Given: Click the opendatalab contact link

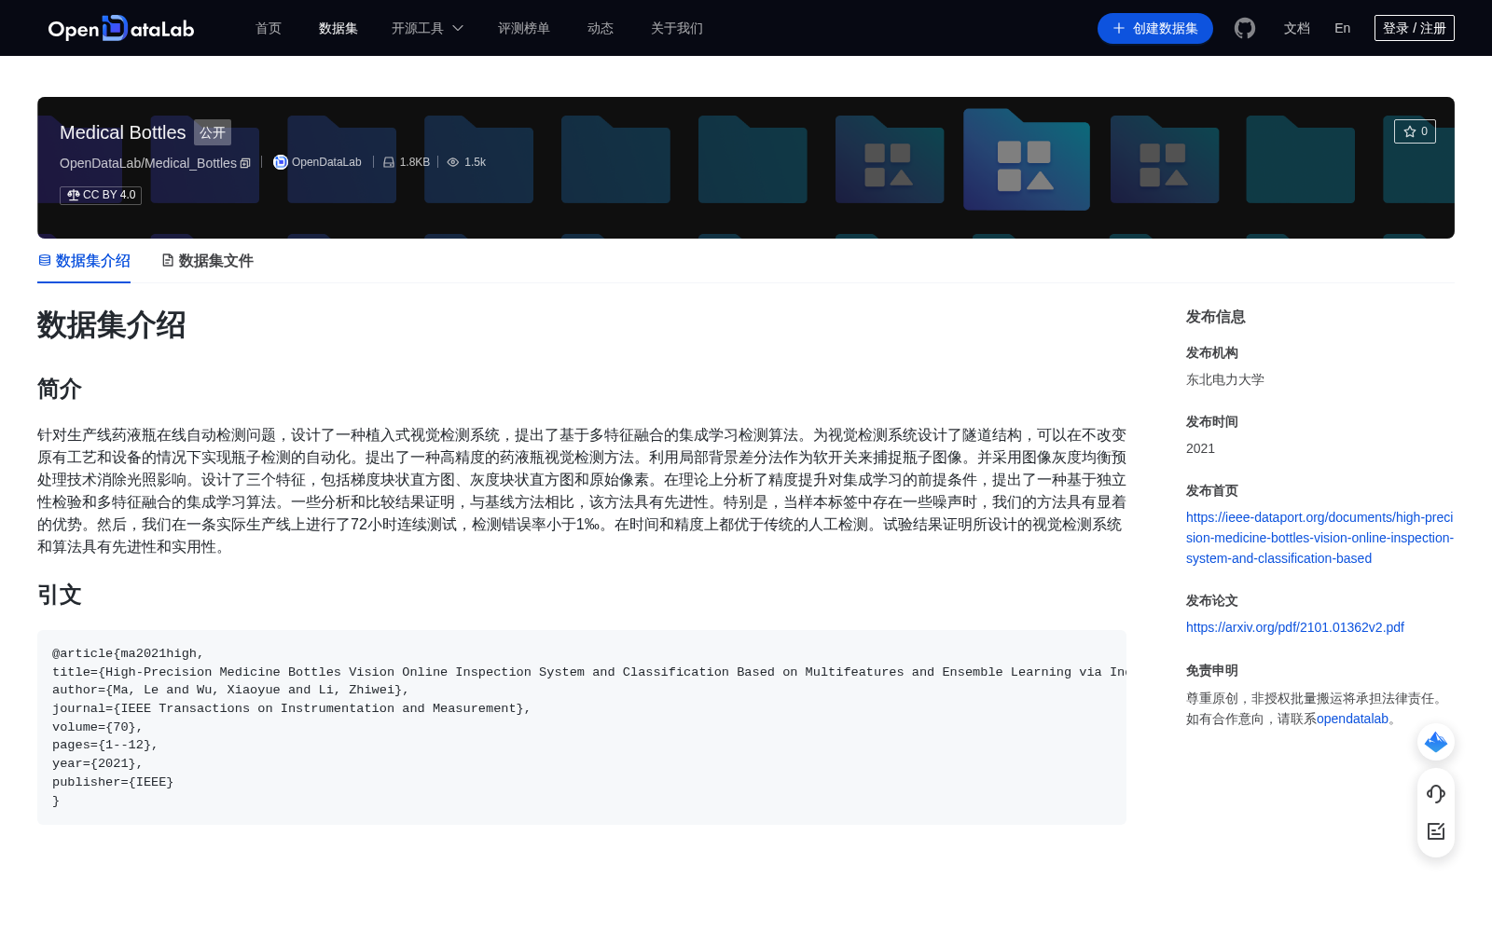Looking at the screenshot, I should (1352, 719).
